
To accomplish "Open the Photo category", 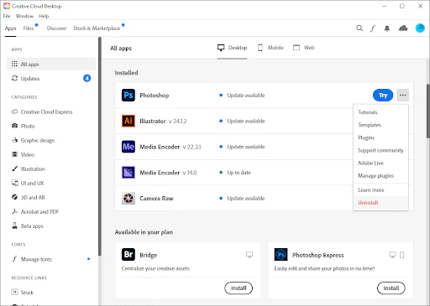I will coord(23,126).
